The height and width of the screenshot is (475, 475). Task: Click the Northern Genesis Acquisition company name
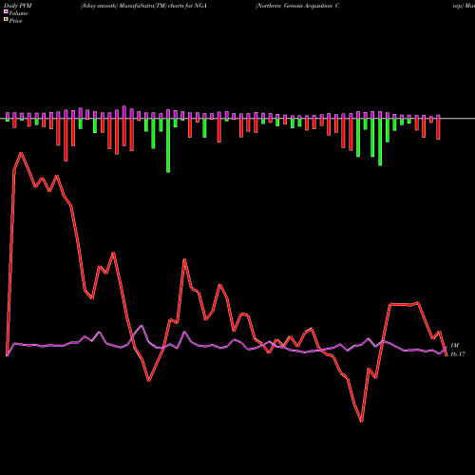pos(297,6)
